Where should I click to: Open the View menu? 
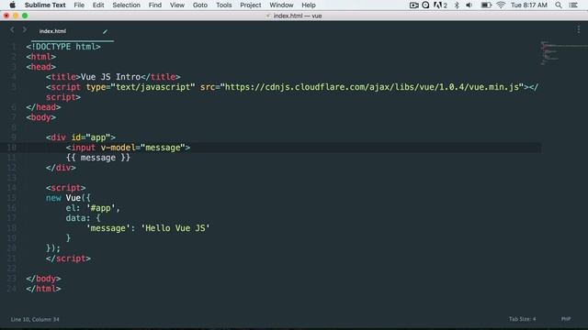[x=177, y=5]
